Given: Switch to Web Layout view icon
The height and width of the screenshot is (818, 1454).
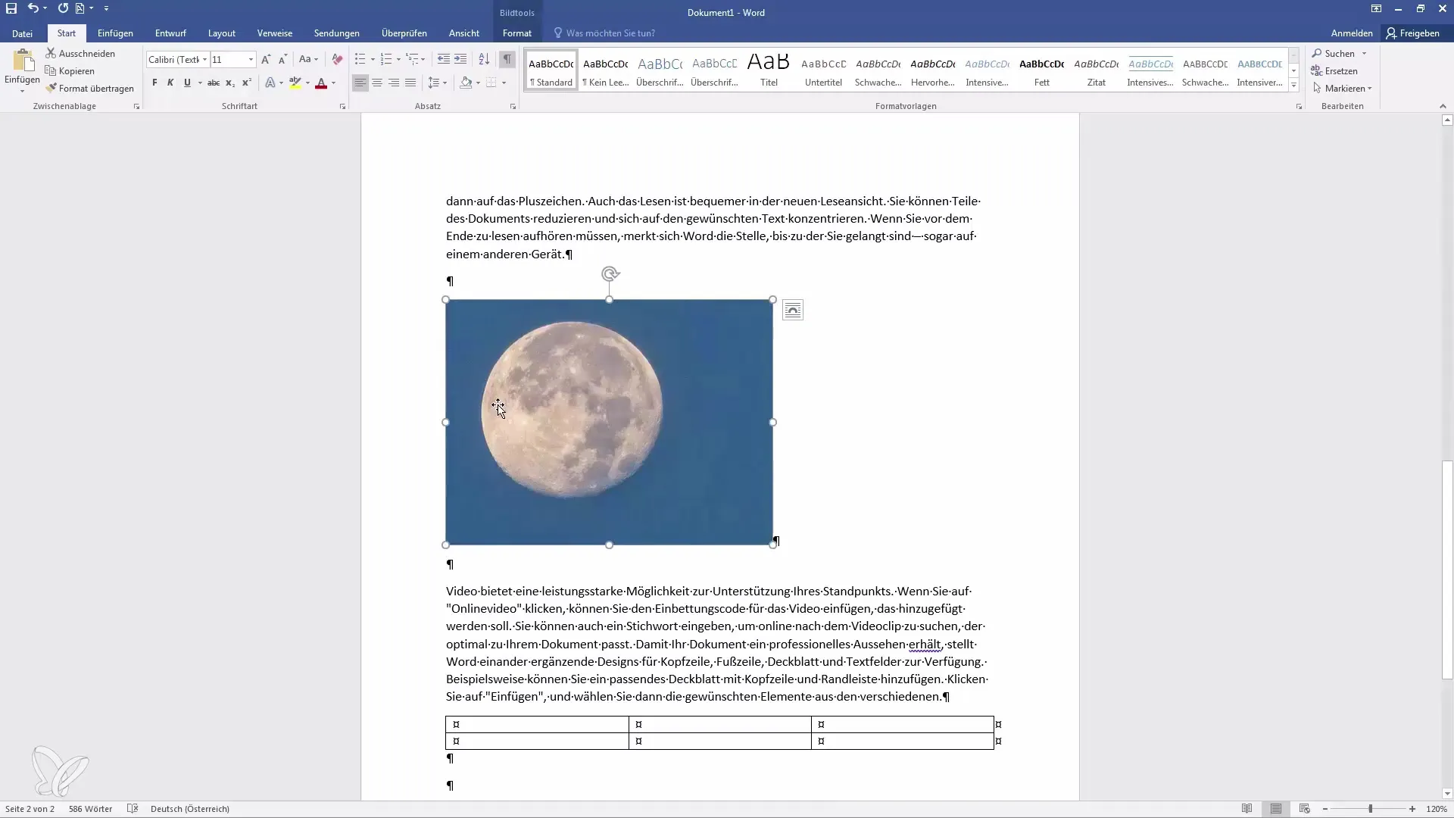Looking at the screenshot, I should [x=1304, y=809].
